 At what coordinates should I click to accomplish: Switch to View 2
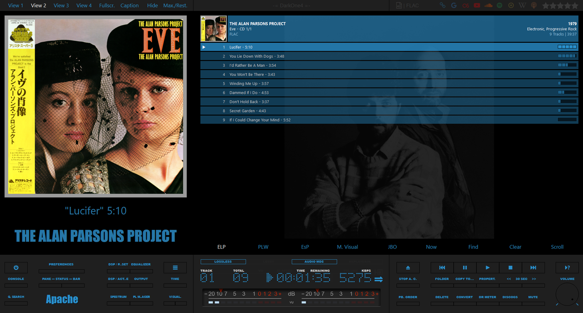coord(39,5)
